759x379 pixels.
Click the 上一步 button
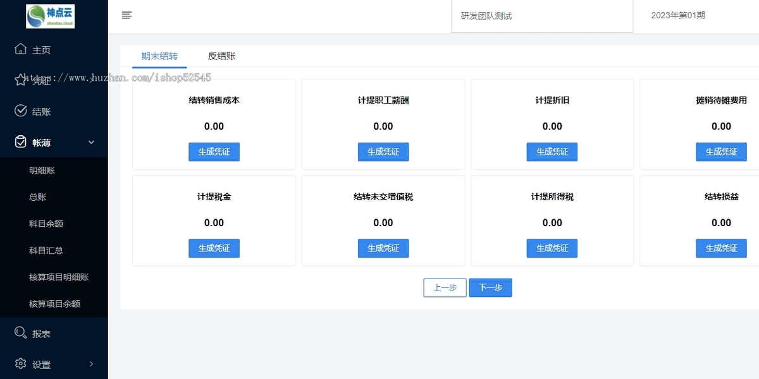point(445,287)
